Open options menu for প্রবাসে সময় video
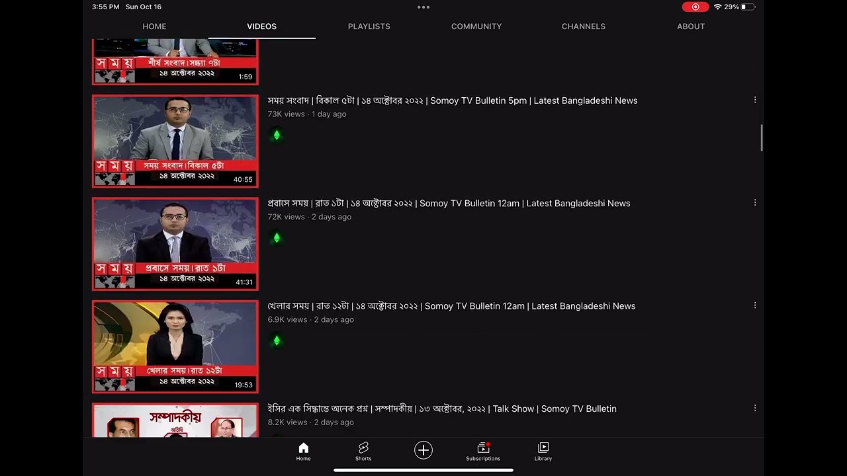The image size is (847, 476). (x=755, y=203)
